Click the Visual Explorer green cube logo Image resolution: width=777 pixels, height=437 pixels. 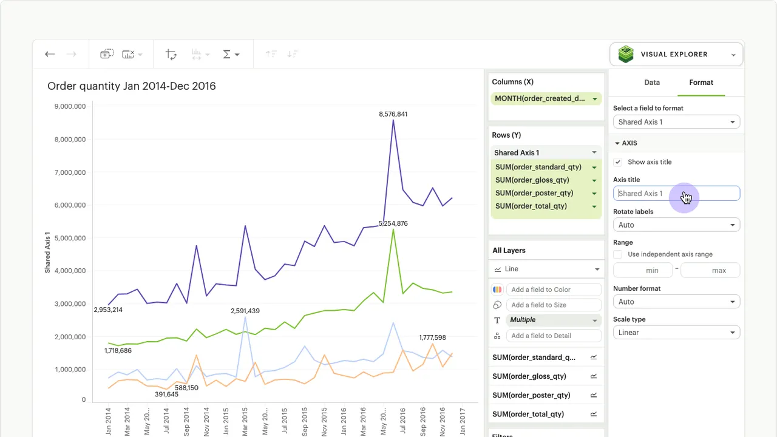click(x=626, y=54)
